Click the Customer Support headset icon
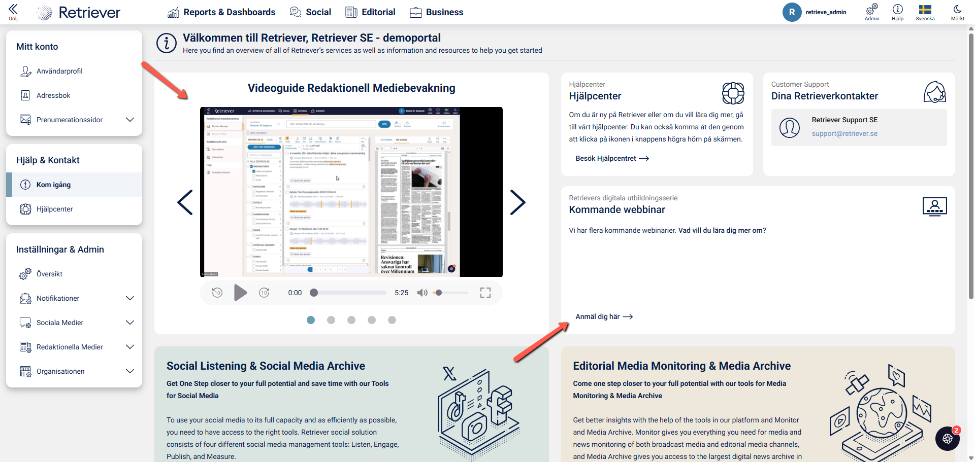The height and width of the screenshot is (462, 975). pyautogui.click(x=935, y=92)
